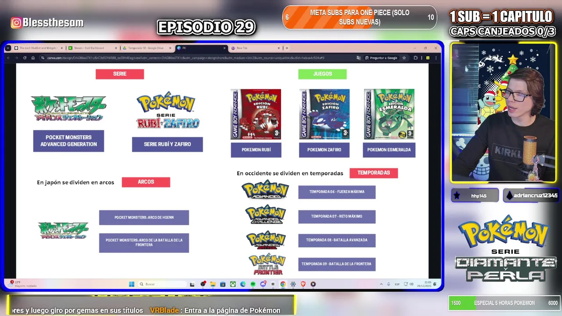Click Arco de la Batalla de la Frontera
Image resolution: width=562 pixels, height=316 pixels.
coord(144,243)
